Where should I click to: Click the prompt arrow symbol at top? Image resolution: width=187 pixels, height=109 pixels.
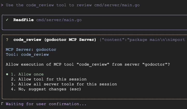(2, 5)
